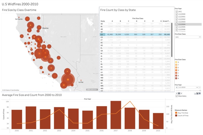The width and height of the screenshot is (203, 135).
Task: Step Fire Year page back one value
Action: (177, 87)
